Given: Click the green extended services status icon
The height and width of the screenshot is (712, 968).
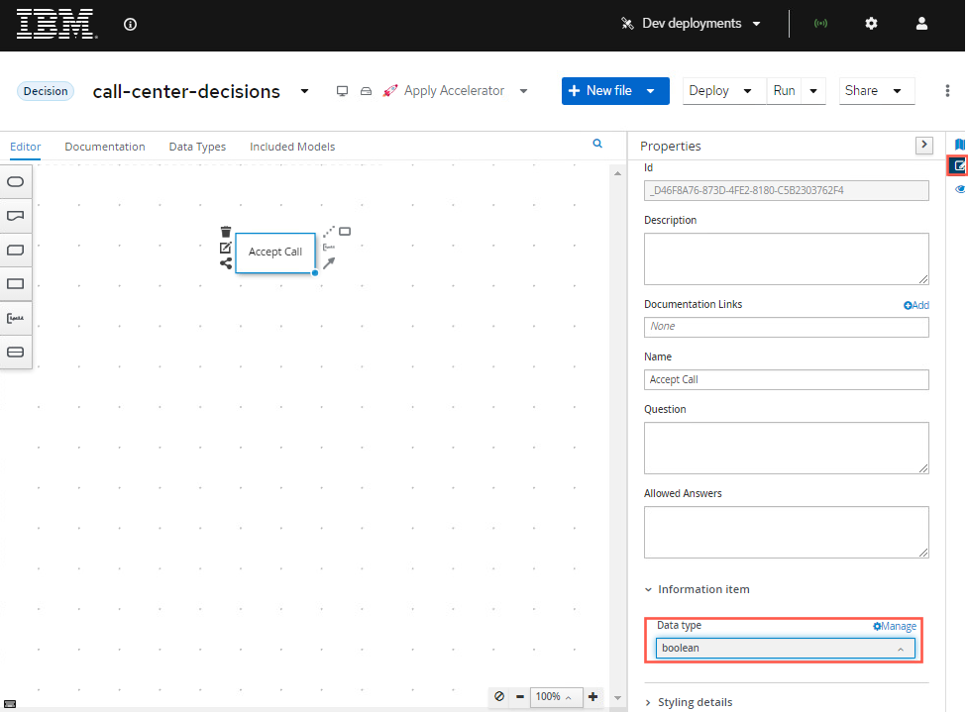Looking at the screenshot, I should 820,24.
